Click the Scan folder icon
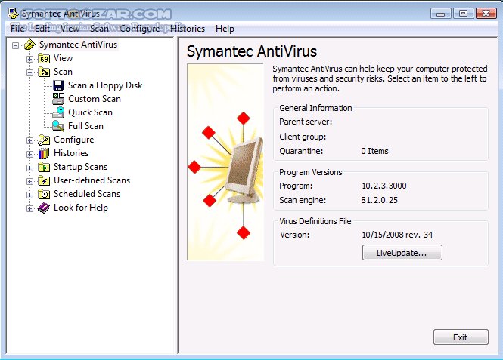503x360 pixels. pyautogui.click(x=44, y=72)
